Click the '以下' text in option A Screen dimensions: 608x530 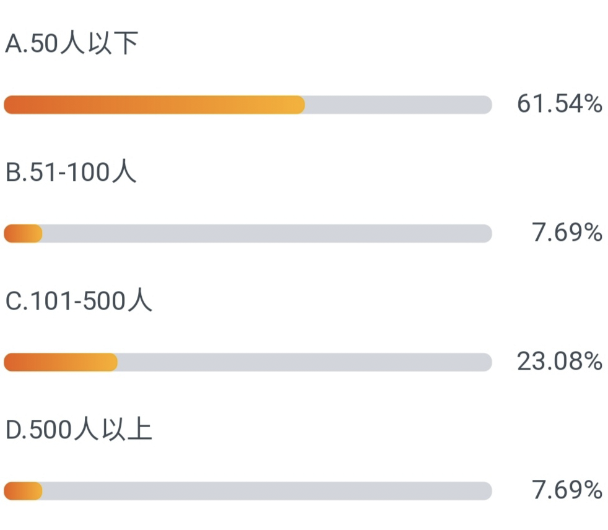pyautogui.click(x=113, y=43)
